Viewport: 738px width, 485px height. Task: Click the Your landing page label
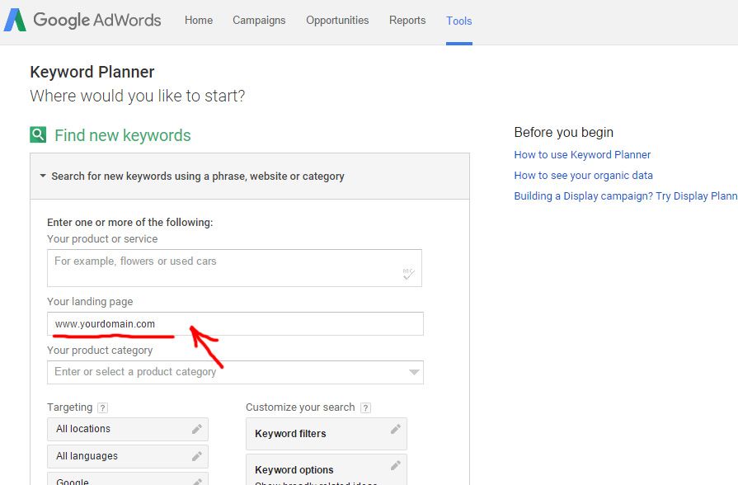click(90, 301)
